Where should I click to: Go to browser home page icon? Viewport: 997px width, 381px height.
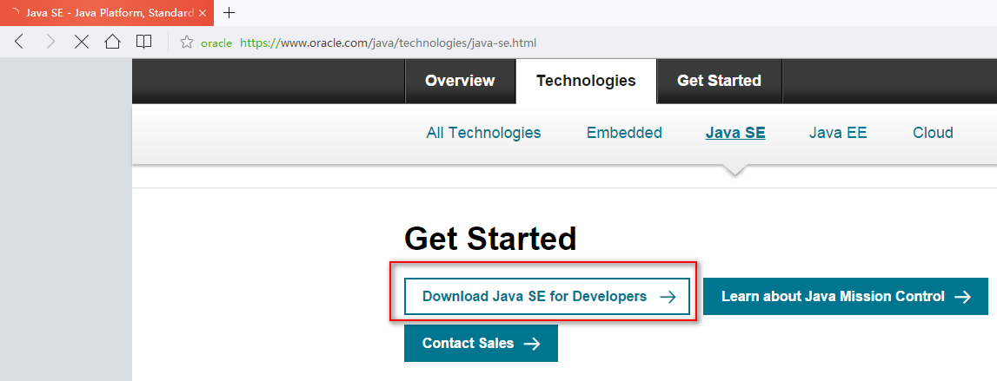(112, 42)
